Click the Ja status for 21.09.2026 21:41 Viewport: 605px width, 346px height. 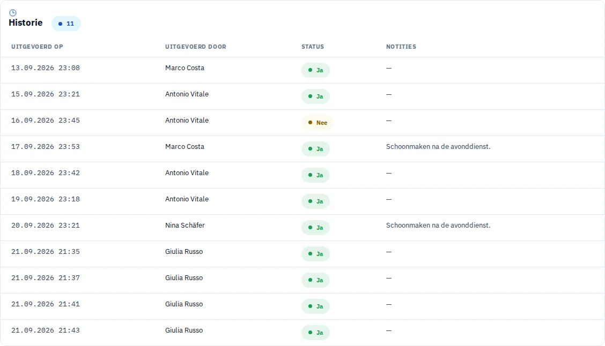pos(315,306)
